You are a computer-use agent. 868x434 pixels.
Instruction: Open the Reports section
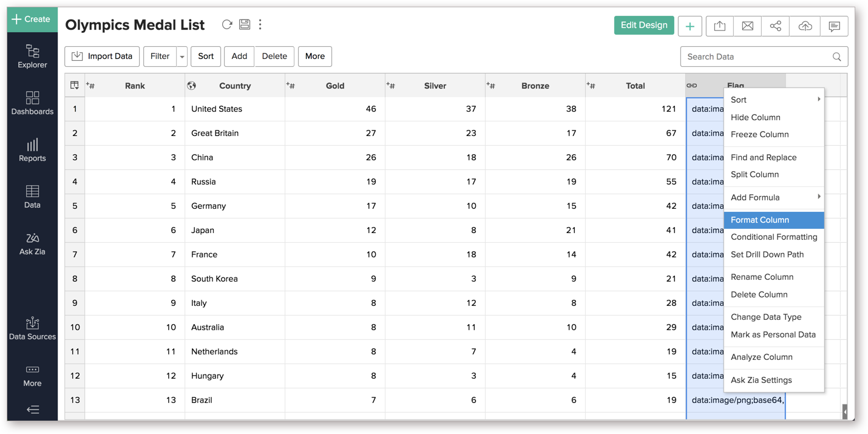tap(32, 151)
